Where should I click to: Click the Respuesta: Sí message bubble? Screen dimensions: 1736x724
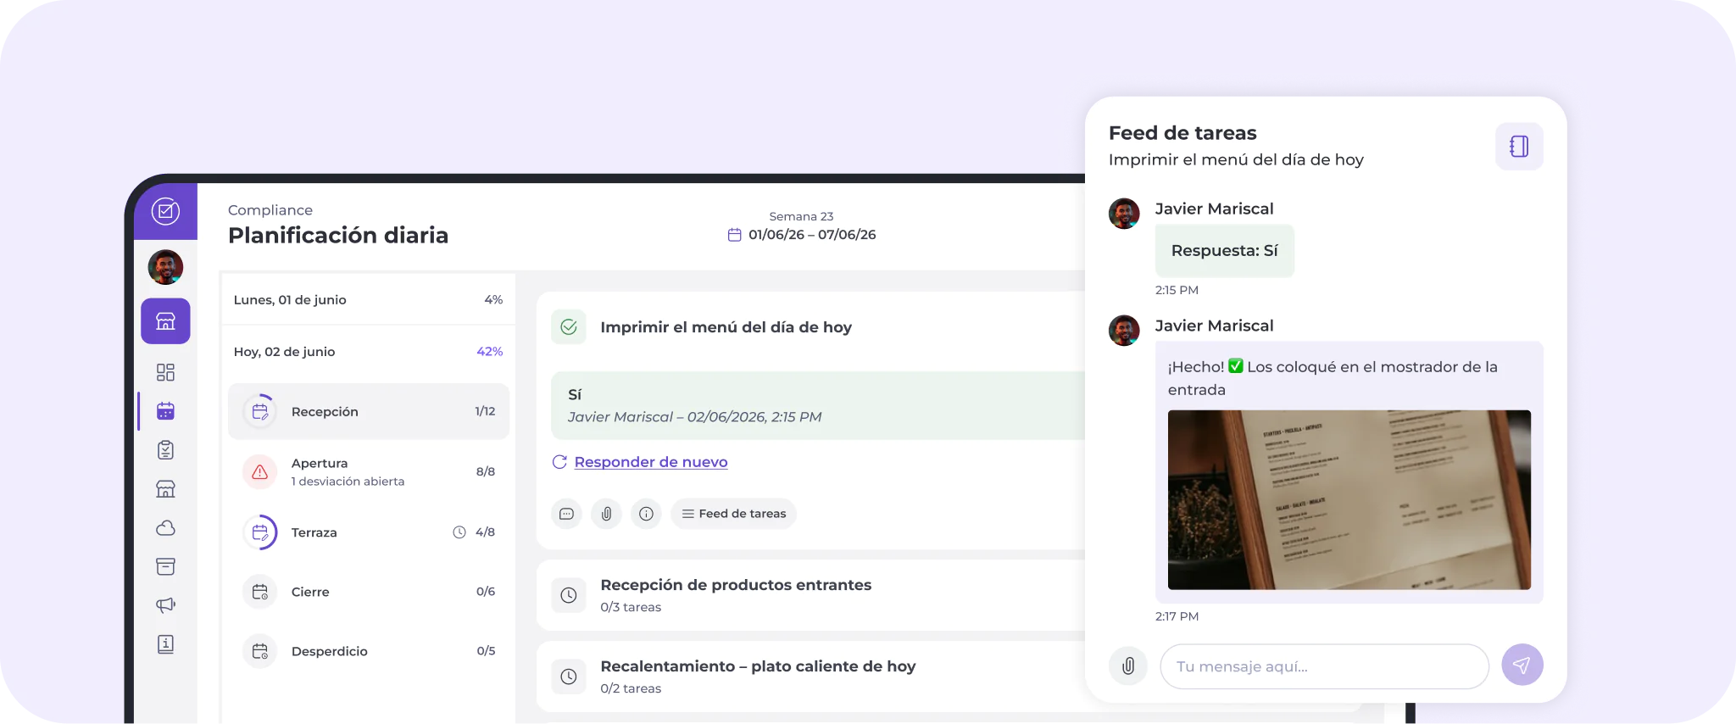pos(1224,251)
